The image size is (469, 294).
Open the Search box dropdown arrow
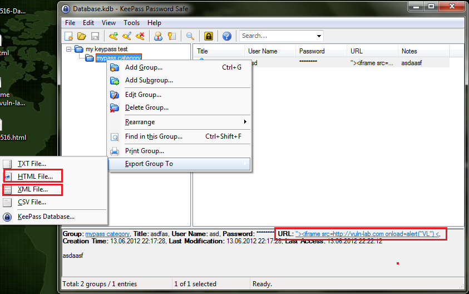(x=319, y=36)
